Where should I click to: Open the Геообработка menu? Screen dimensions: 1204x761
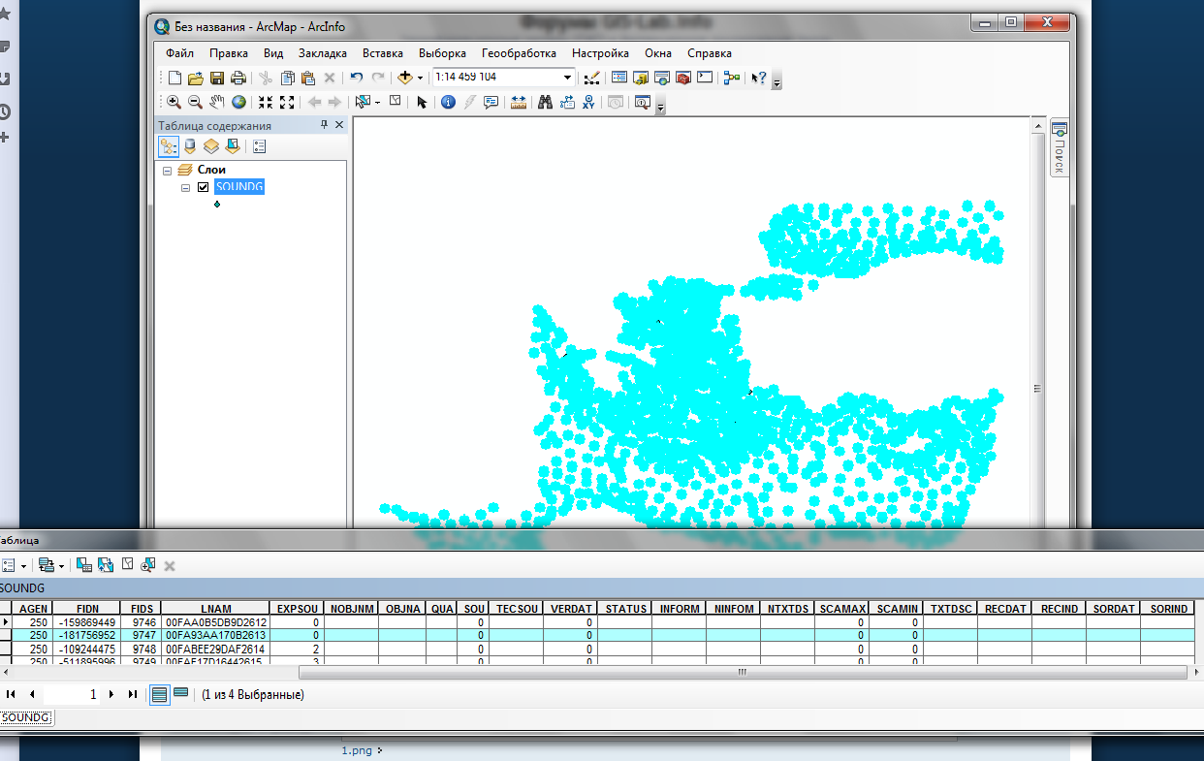tap(519, 53)
